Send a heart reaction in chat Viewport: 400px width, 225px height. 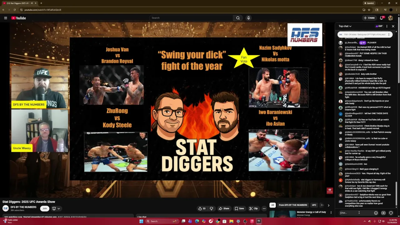coord(391,213)
